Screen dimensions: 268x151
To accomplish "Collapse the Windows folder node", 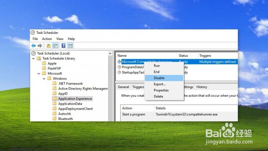I will pyautogui.click(x=44, y=78).
